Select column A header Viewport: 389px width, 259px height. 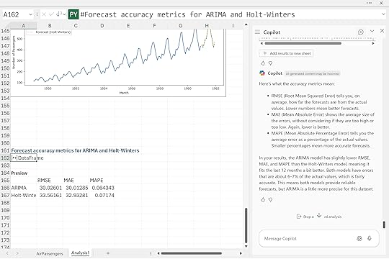24,25
